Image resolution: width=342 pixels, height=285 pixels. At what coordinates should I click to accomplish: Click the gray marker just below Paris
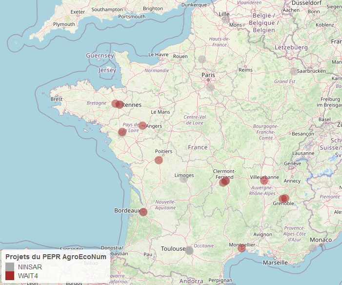(210, 87)
